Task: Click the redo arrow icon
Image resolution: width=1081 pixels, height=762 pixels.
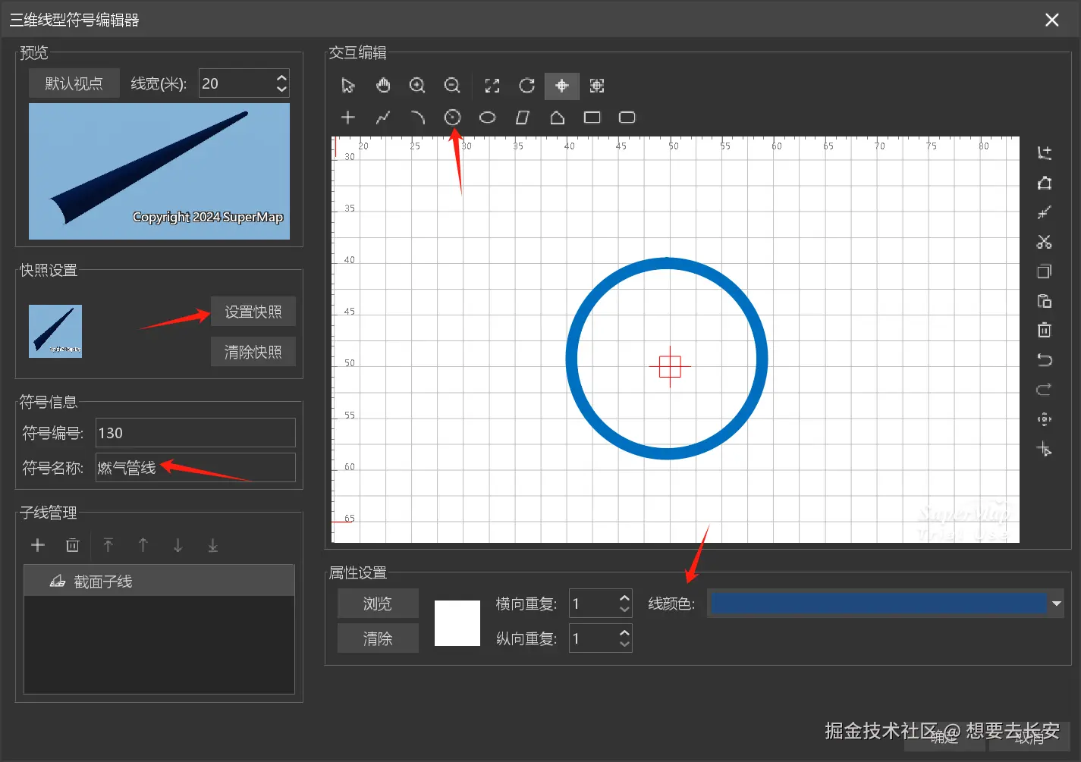Action: click(1045, 389)
